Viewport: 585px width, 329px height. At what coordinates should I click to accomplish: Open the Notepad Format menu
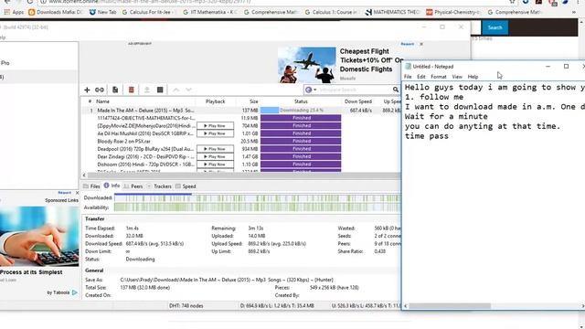click(439, 77)
